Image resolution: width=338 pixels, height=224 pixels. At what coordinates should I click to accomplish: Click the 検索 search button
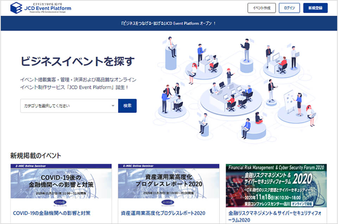127,106
